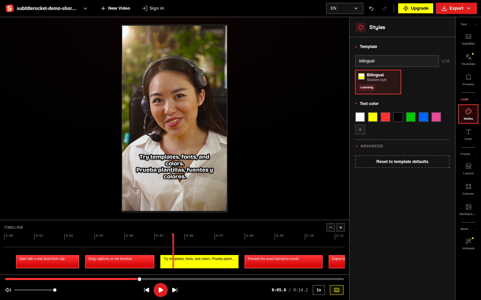This screenshot has height=300, width=481.
Task: Expand the ADVANCED section
Action: coord(369,146)
